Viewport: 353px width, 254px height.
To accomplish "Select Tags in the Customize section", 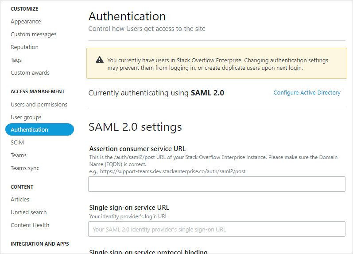I will coord(16,60).
